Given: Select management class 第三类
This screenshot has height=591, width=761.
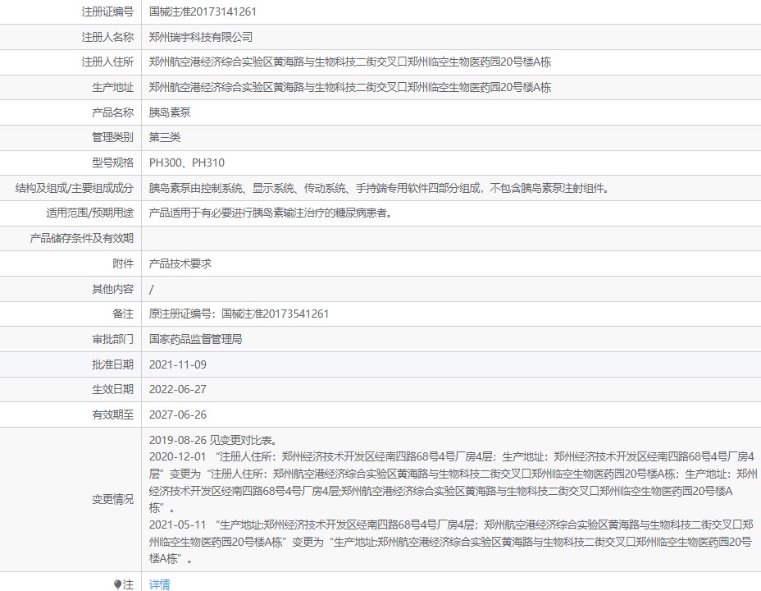Looking at the screenshot, I should (x=165, y=137).
